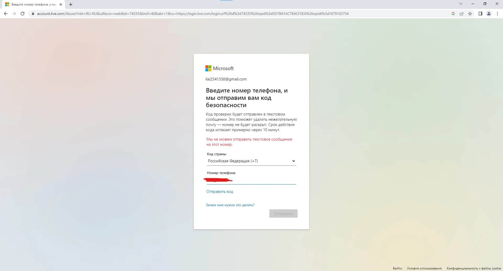Toggle the browser side panel
The image size is (503, 271).
tap(480, 14)
